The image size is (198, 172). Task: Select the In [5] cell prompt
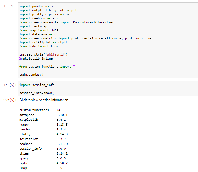(x=10, y=85)
